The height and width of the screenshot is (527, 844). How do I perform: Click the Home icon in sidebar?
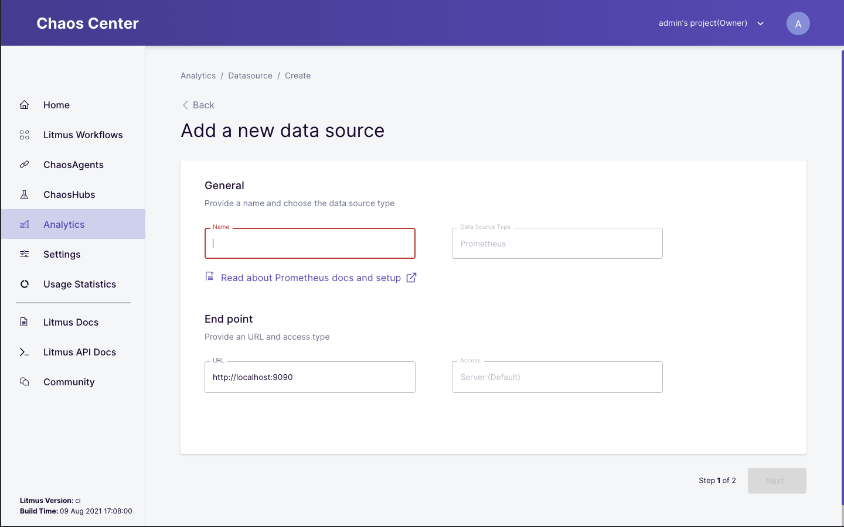click(x=24, y=105)
